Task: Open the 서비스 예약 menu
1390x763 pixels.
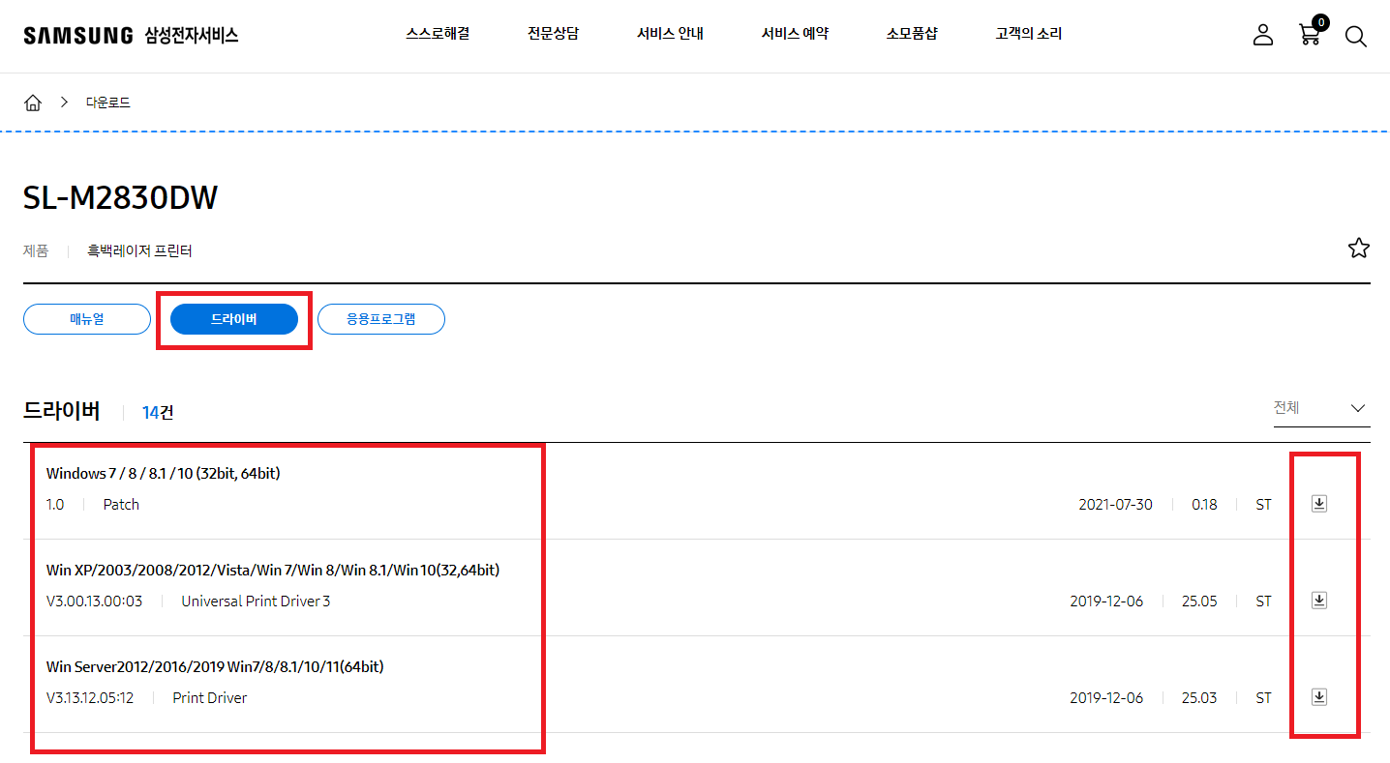Action: 795,34
